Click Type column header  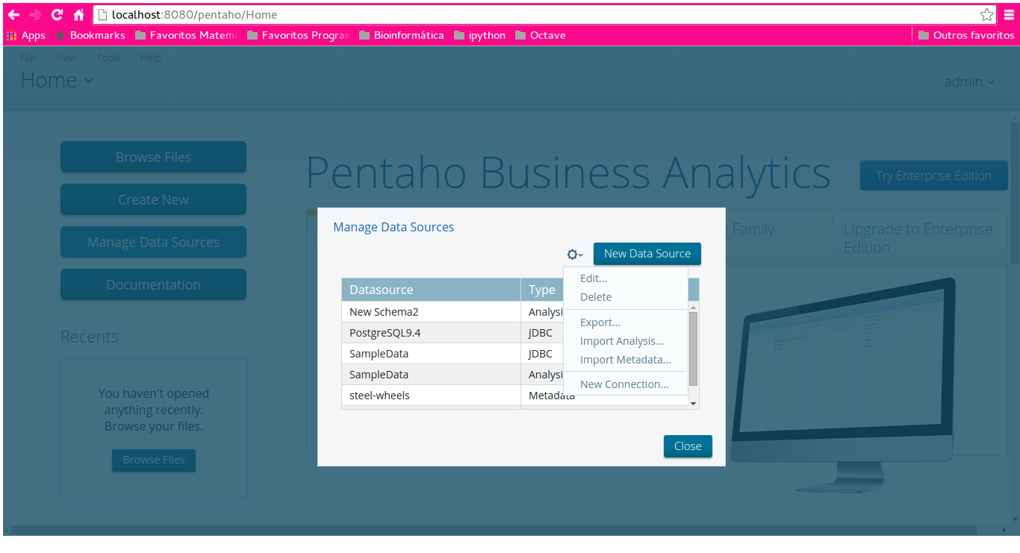point(542,290)
